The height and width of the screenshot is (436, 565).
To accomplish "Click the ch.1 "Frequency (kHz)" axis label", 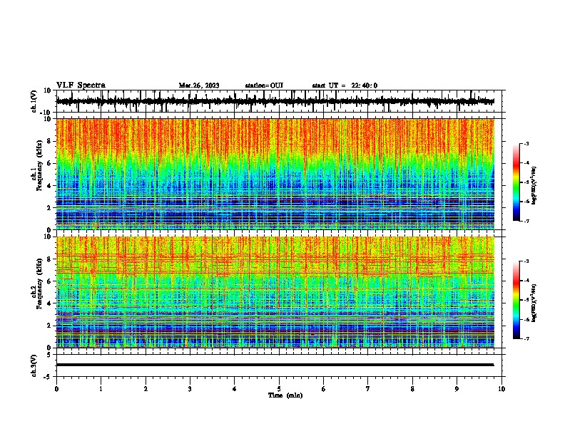I will pyautogui.click(x=39, y=165).
